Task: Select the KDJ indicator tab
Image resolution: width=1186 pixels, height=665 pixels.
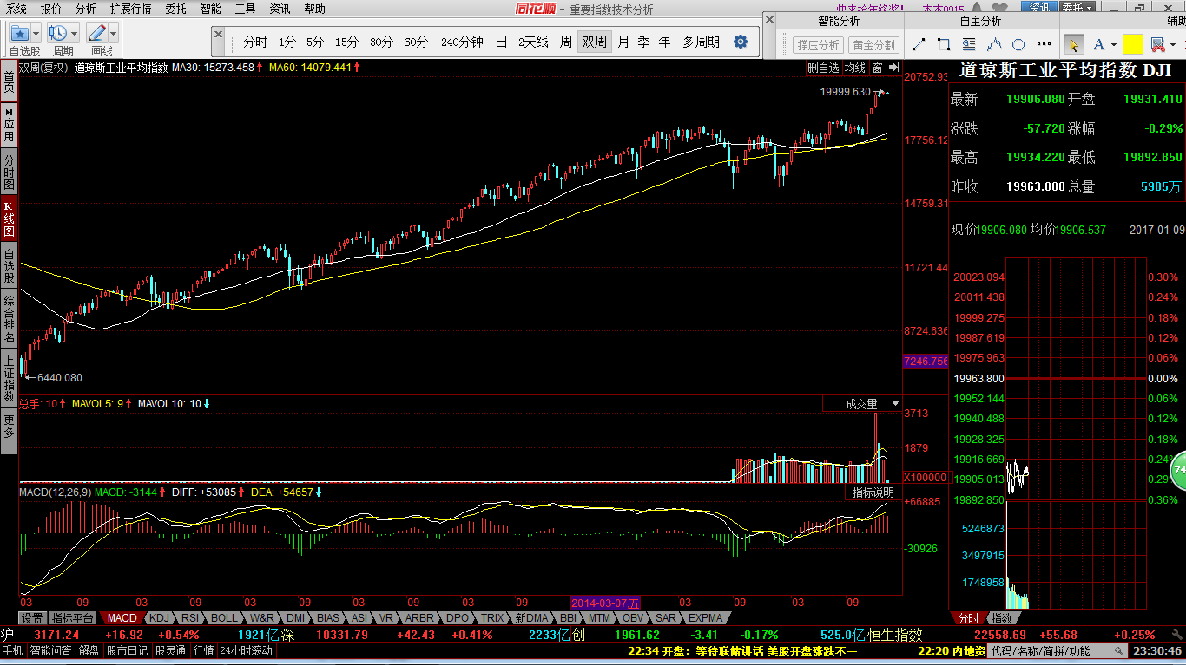Action: [159, 618]
